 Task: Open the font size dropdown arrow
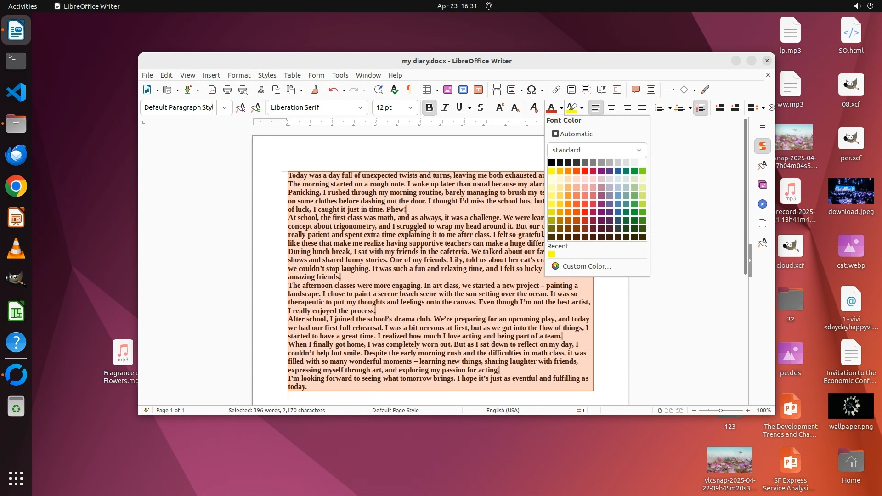point(410,107)
